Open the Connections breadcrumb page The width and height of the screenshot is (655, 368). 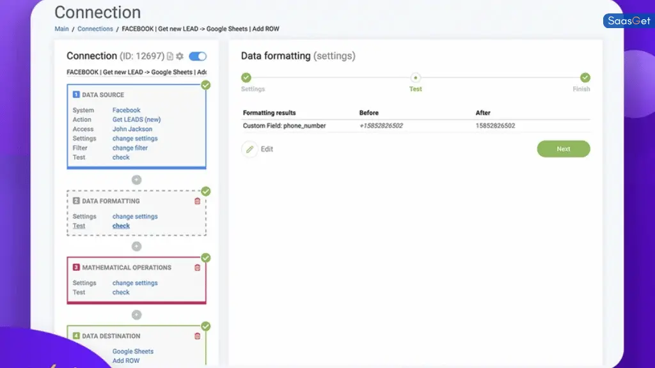[x=95, y=28]
